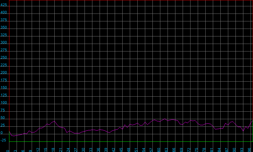
Task: Select the 50 vertical axis label
Action: point(3,118)
